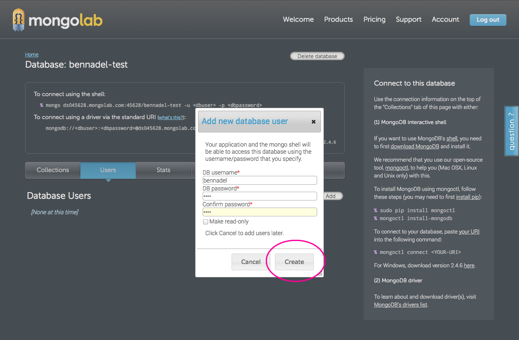Screen dimensions: 519x340
Task: Click the Add user button
Action: tap(332, 196)
